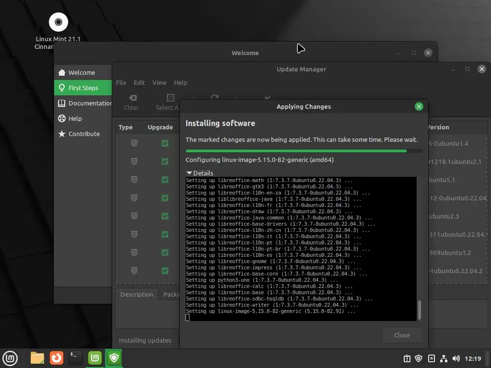Toggle upgrade checkbox in the third update row

tap(165, 180)
